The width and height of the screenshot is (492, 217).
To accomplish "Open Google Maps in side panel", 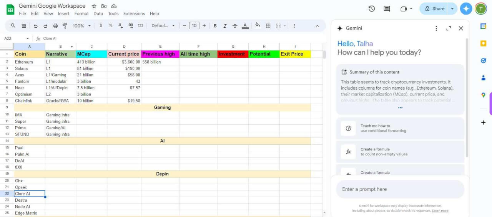I will tap(483, 95).
